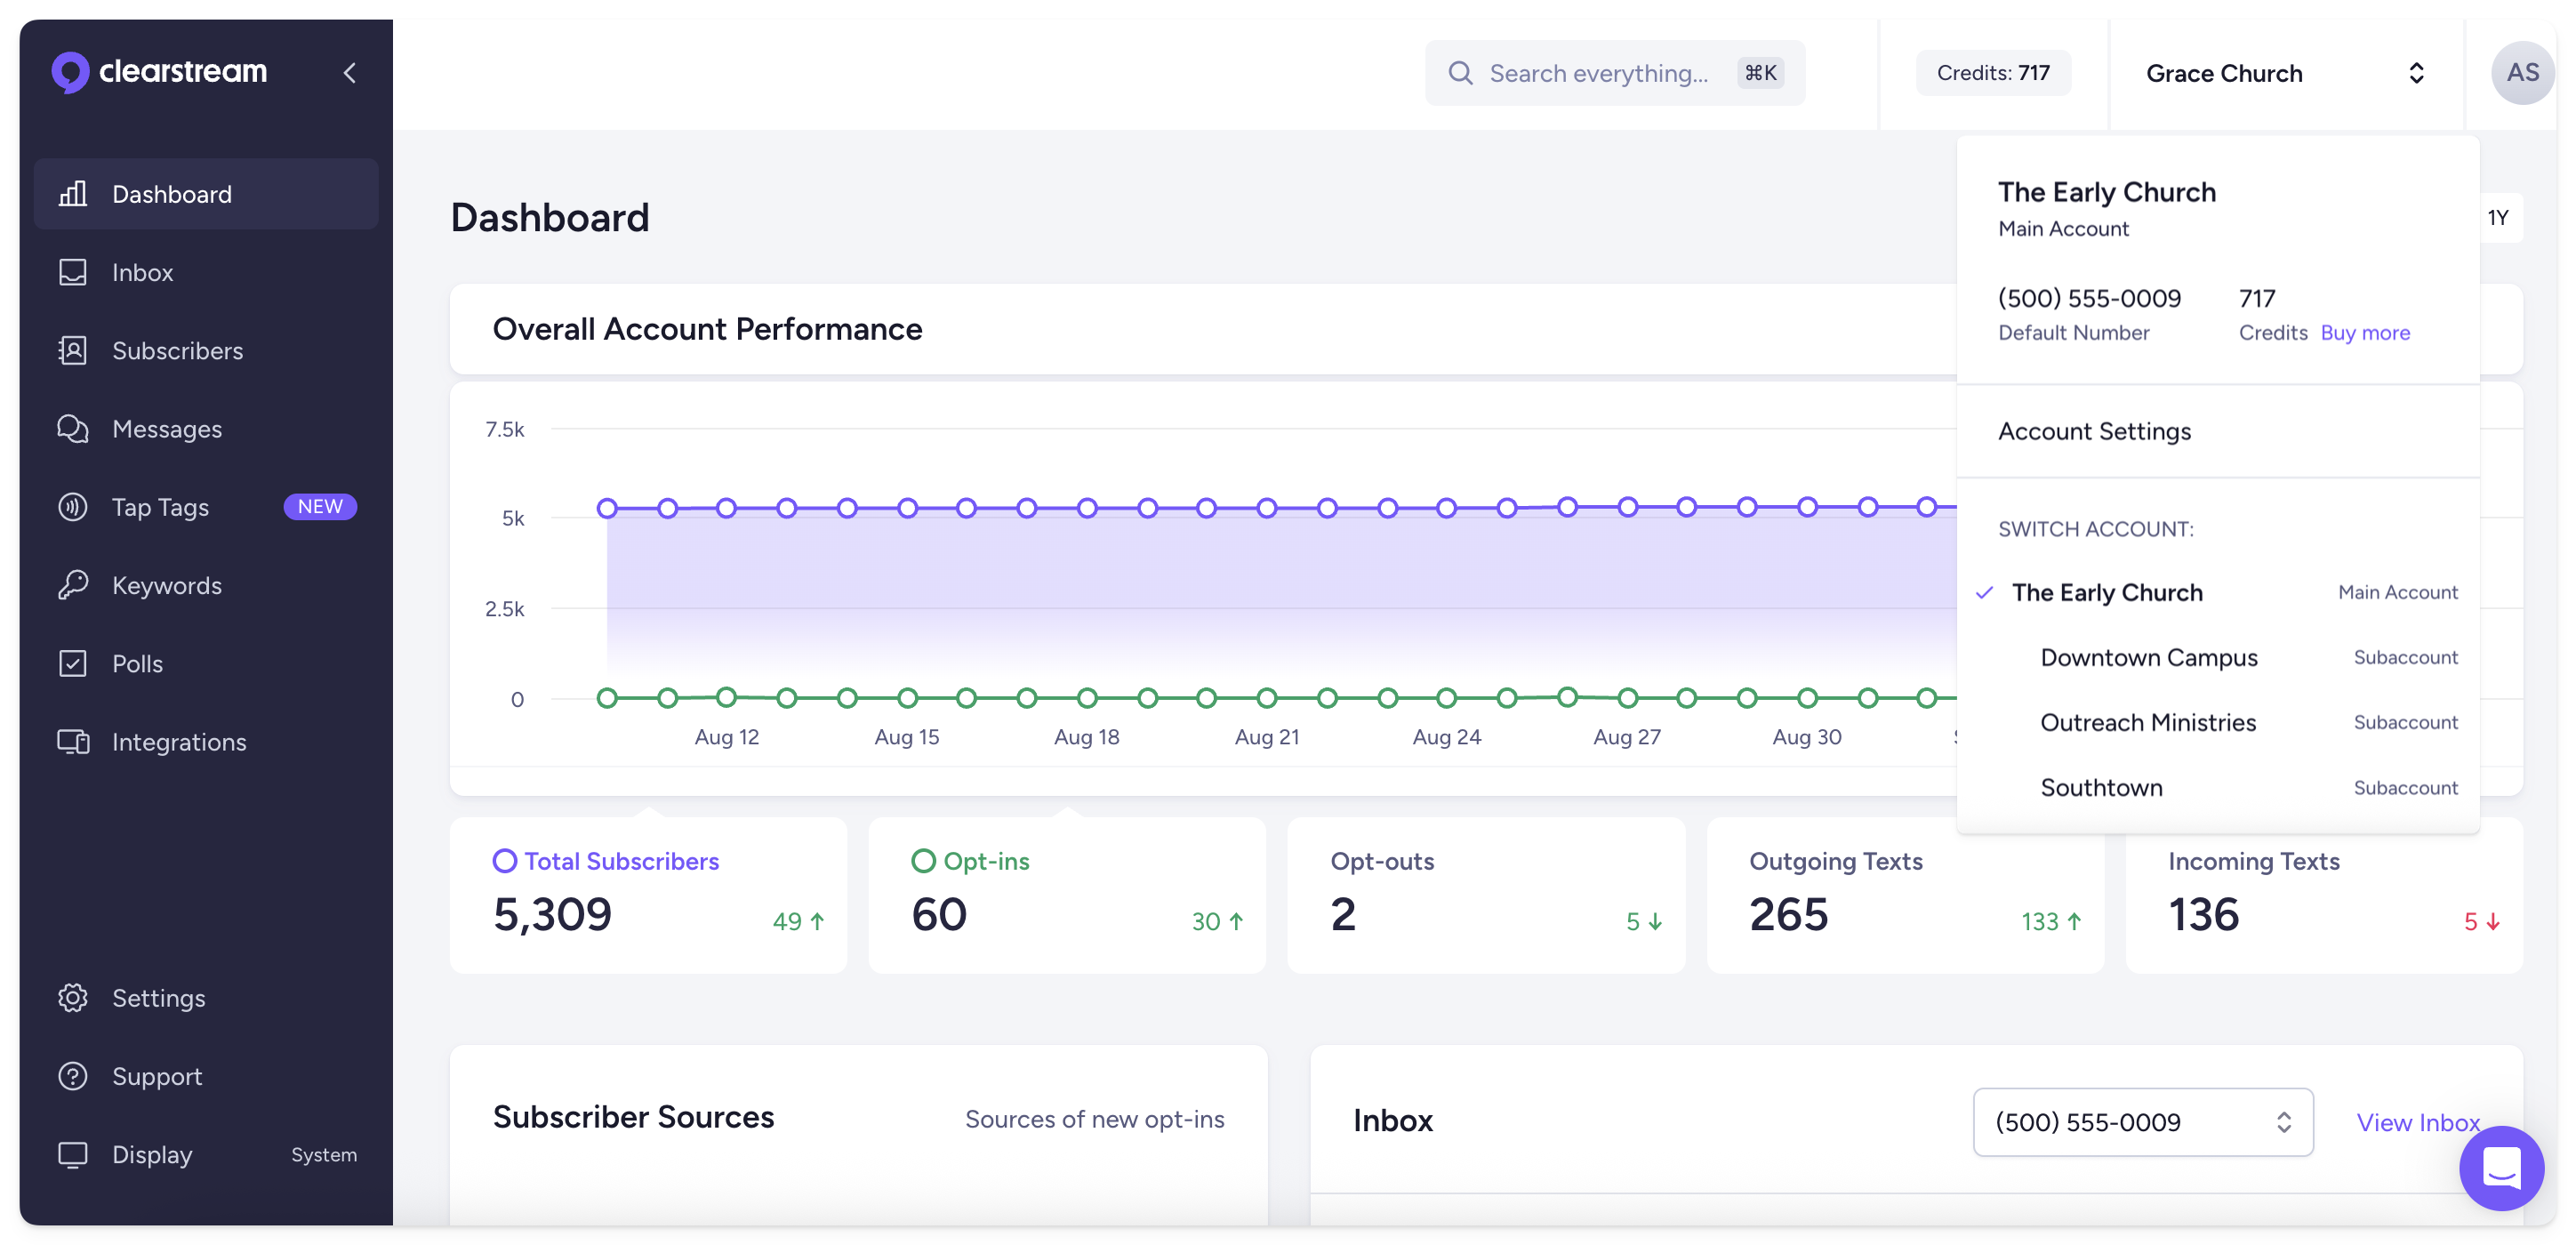This screenshot has height=1245, width=2576.
Task: Click the NEW badge on Tap Tags
Action: pos(320,507)
